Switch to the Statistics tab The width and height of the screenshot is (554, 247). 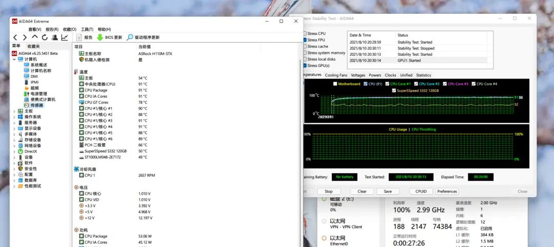pos(423,75)
